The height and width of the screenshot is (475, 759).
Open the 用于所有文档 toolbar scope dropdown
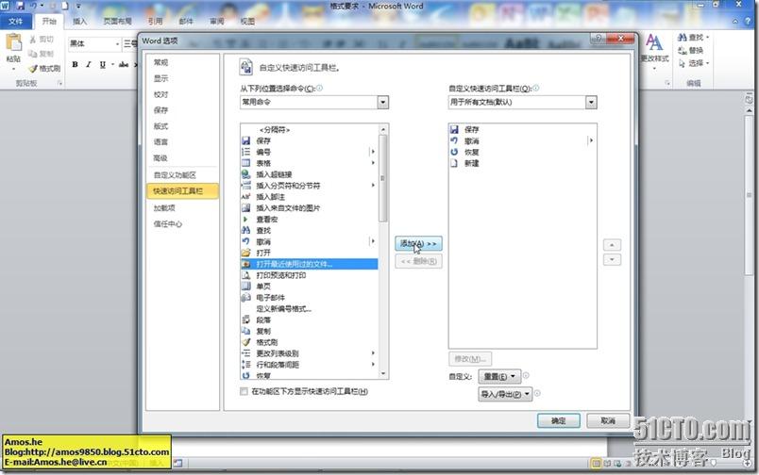(591, 102)
